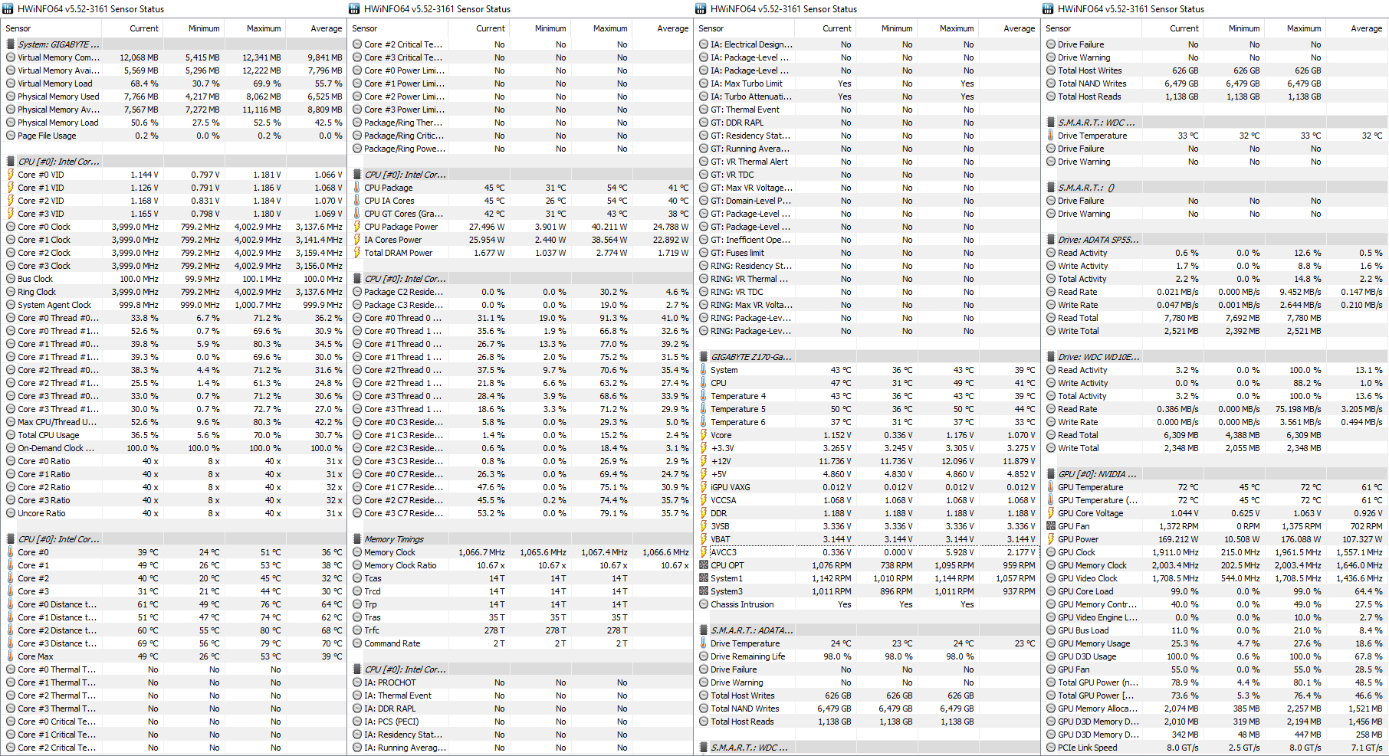
Task: Click the chip icon of System: GIGABYTE group
Action: [11, 44]
